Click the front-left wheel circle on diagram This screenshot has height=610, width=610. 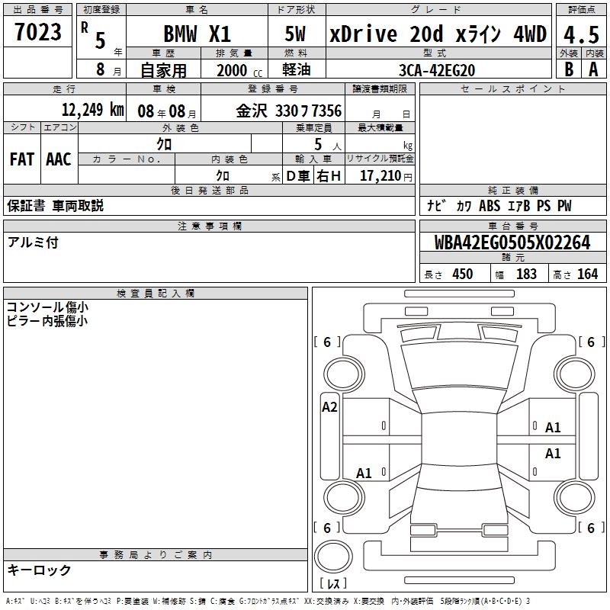pyautogui.click(x=343, y=374)
